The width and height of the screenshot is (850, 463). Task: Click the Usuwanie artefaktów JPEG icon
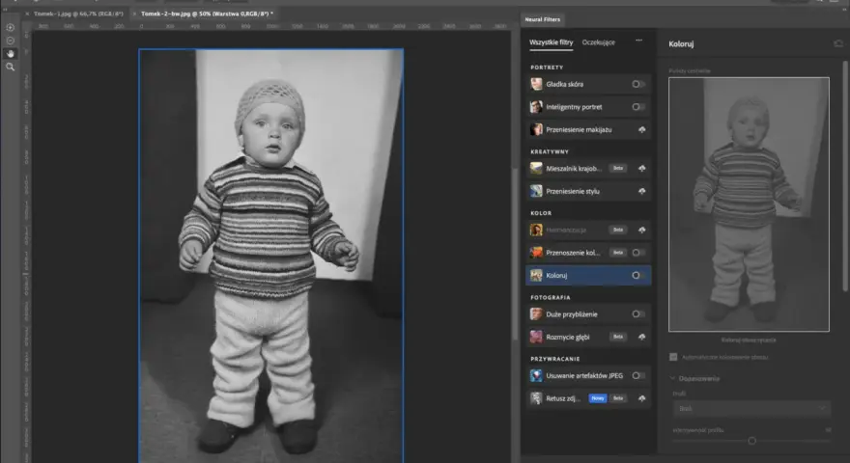click(x=536, y=375)
